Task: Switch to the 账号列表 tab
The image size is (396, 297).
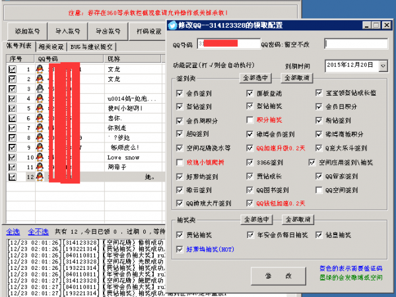Action: tap(19, 46)
